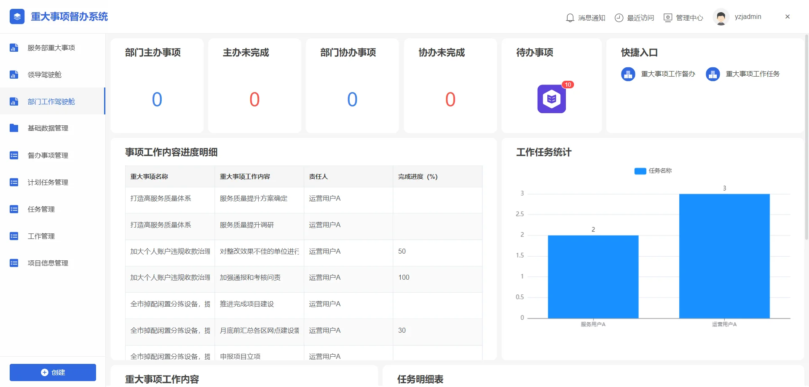The width and height of the screenshot is (809, 387).
Task: Open the 重大事项工作任务 quick link
Action: pos(753,74)
